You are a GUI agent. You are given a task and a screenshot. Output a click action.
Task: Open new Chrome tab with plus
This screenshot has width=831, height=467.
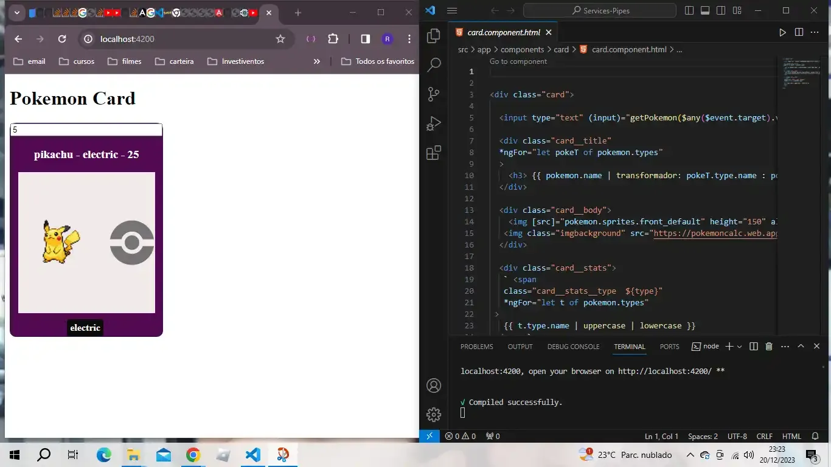tap(297, 13)
